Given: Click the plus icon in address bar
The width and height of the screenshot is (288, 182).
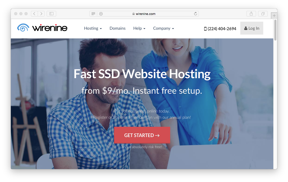Looking at the screenshot, I should (101, 14).
